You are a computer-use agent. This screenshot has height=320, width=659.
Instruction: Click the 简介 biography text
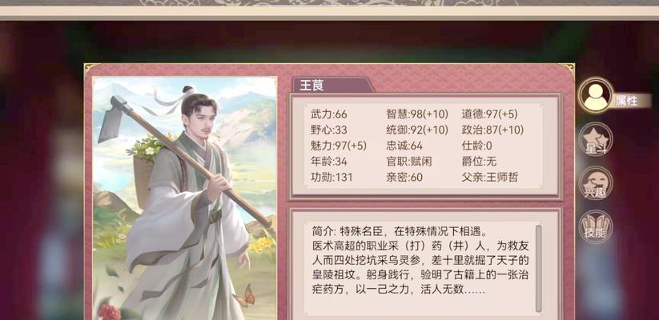point(420,261)
